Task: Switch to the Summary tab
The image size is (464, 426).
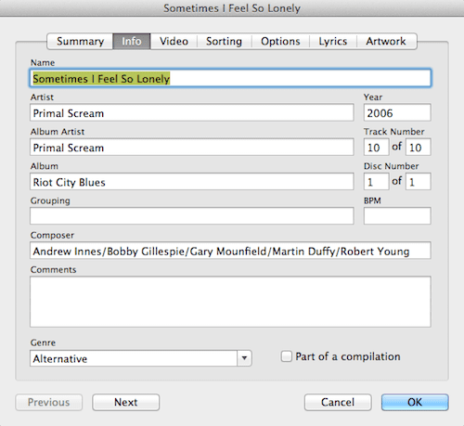Action: (80, 41)
